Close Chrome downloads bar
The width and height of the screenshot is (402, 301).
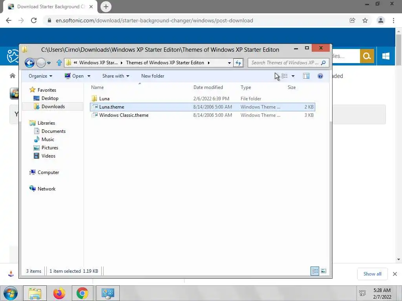pos(395,274)
